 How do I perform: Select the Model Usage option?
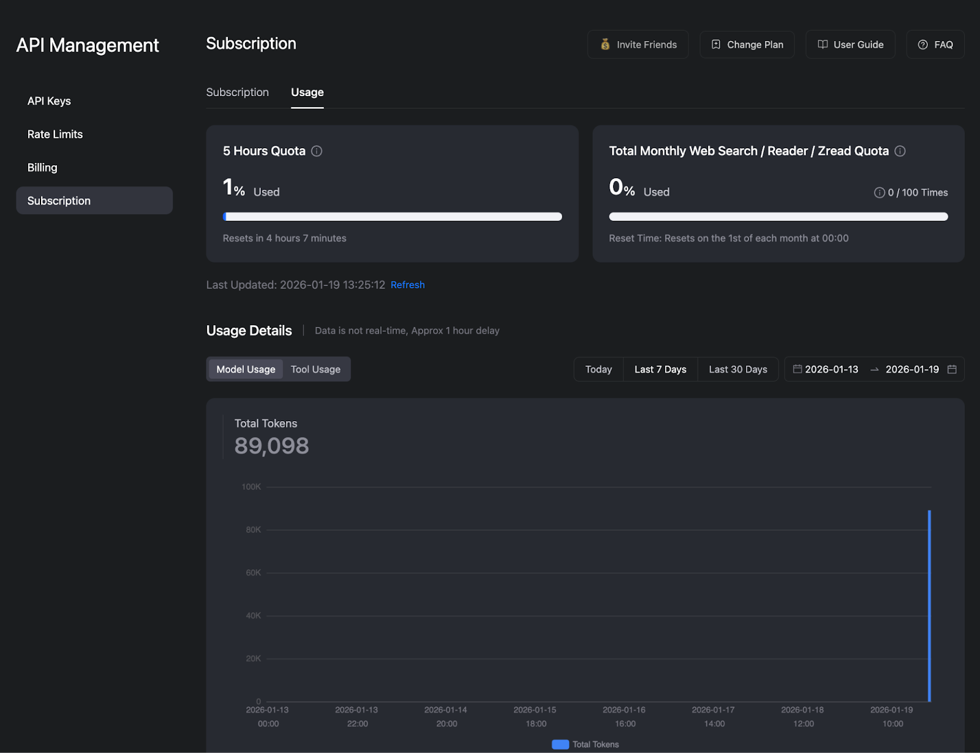click(x=245, y=369)
